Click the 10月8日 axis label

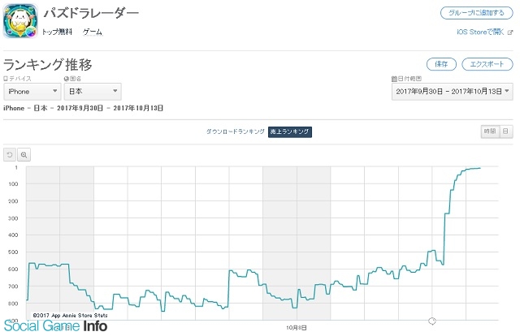[x=296, y=328]
